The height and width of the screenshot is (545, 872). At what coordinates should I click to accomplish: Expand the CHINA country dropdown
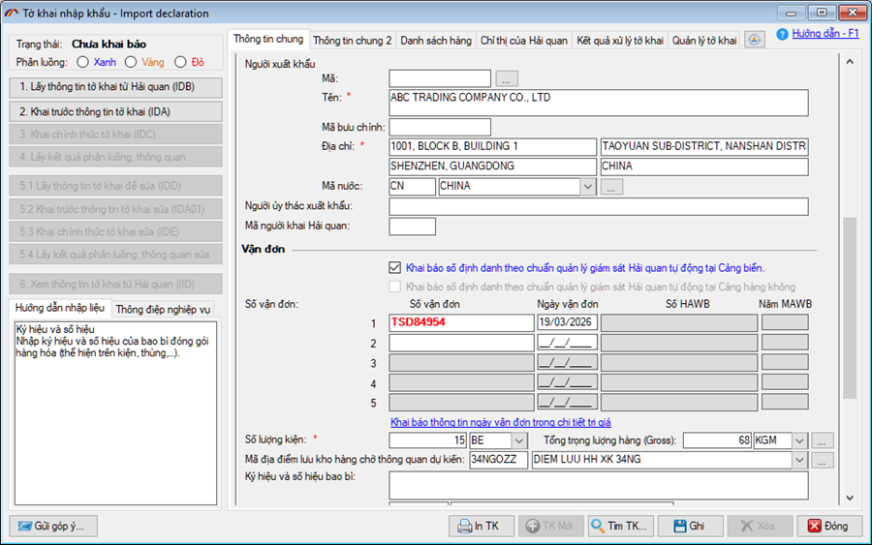click(x=587, y=187)
